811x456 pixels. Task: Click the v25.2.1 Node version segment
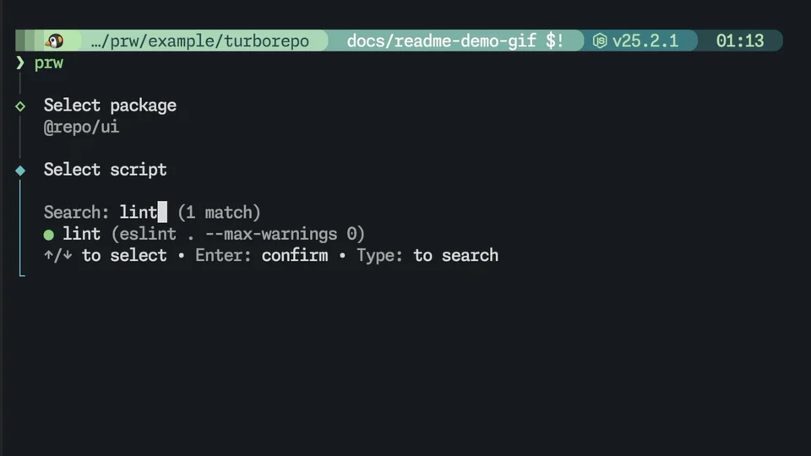pyautogui.click(x=645, y=41)
